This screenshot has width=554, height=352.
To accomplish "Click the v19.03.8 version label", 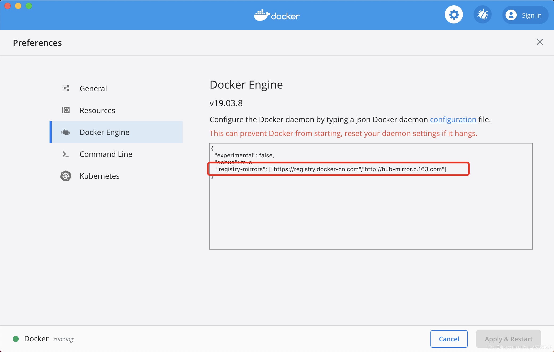I will (226, 103).
